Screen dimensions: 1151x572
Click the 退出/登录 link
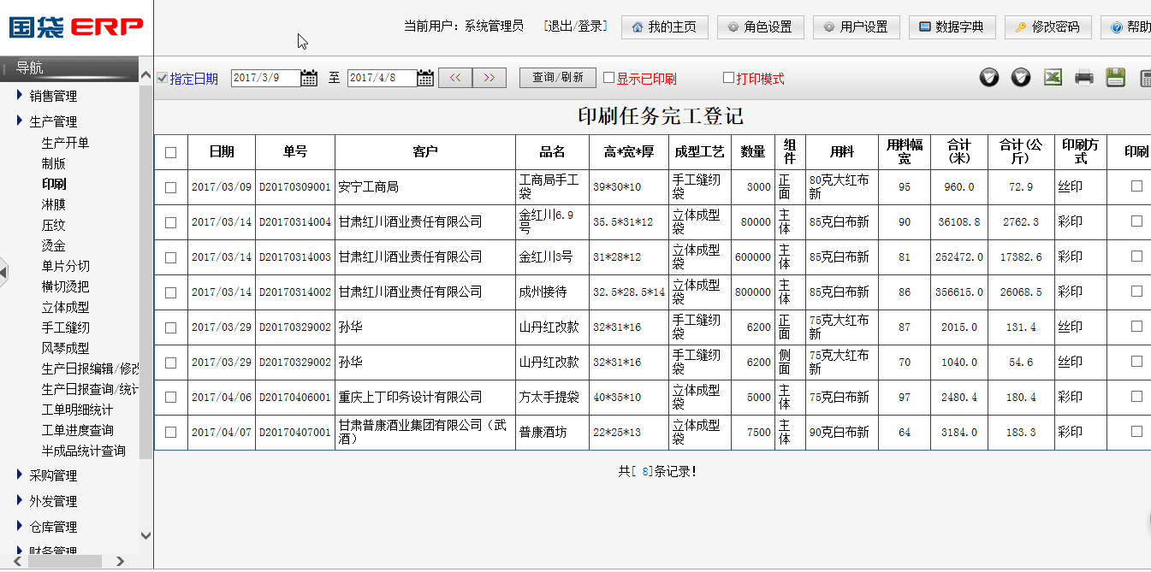click(575, 27)
